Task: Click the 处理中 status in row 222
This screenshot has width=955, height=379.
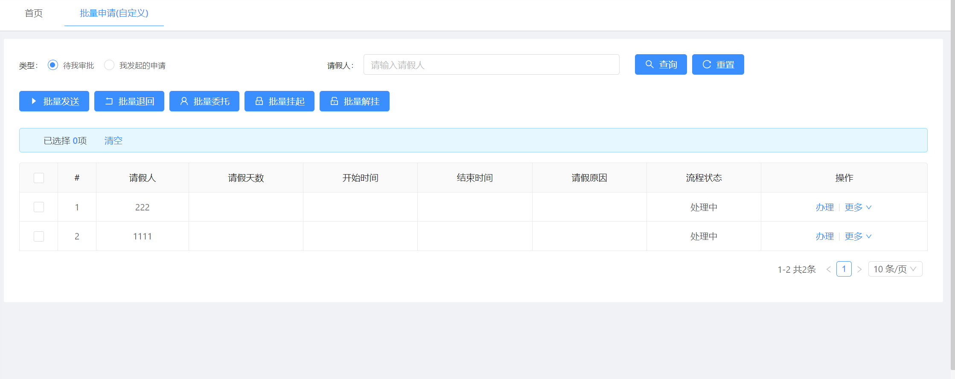Action: pos(704,207)
